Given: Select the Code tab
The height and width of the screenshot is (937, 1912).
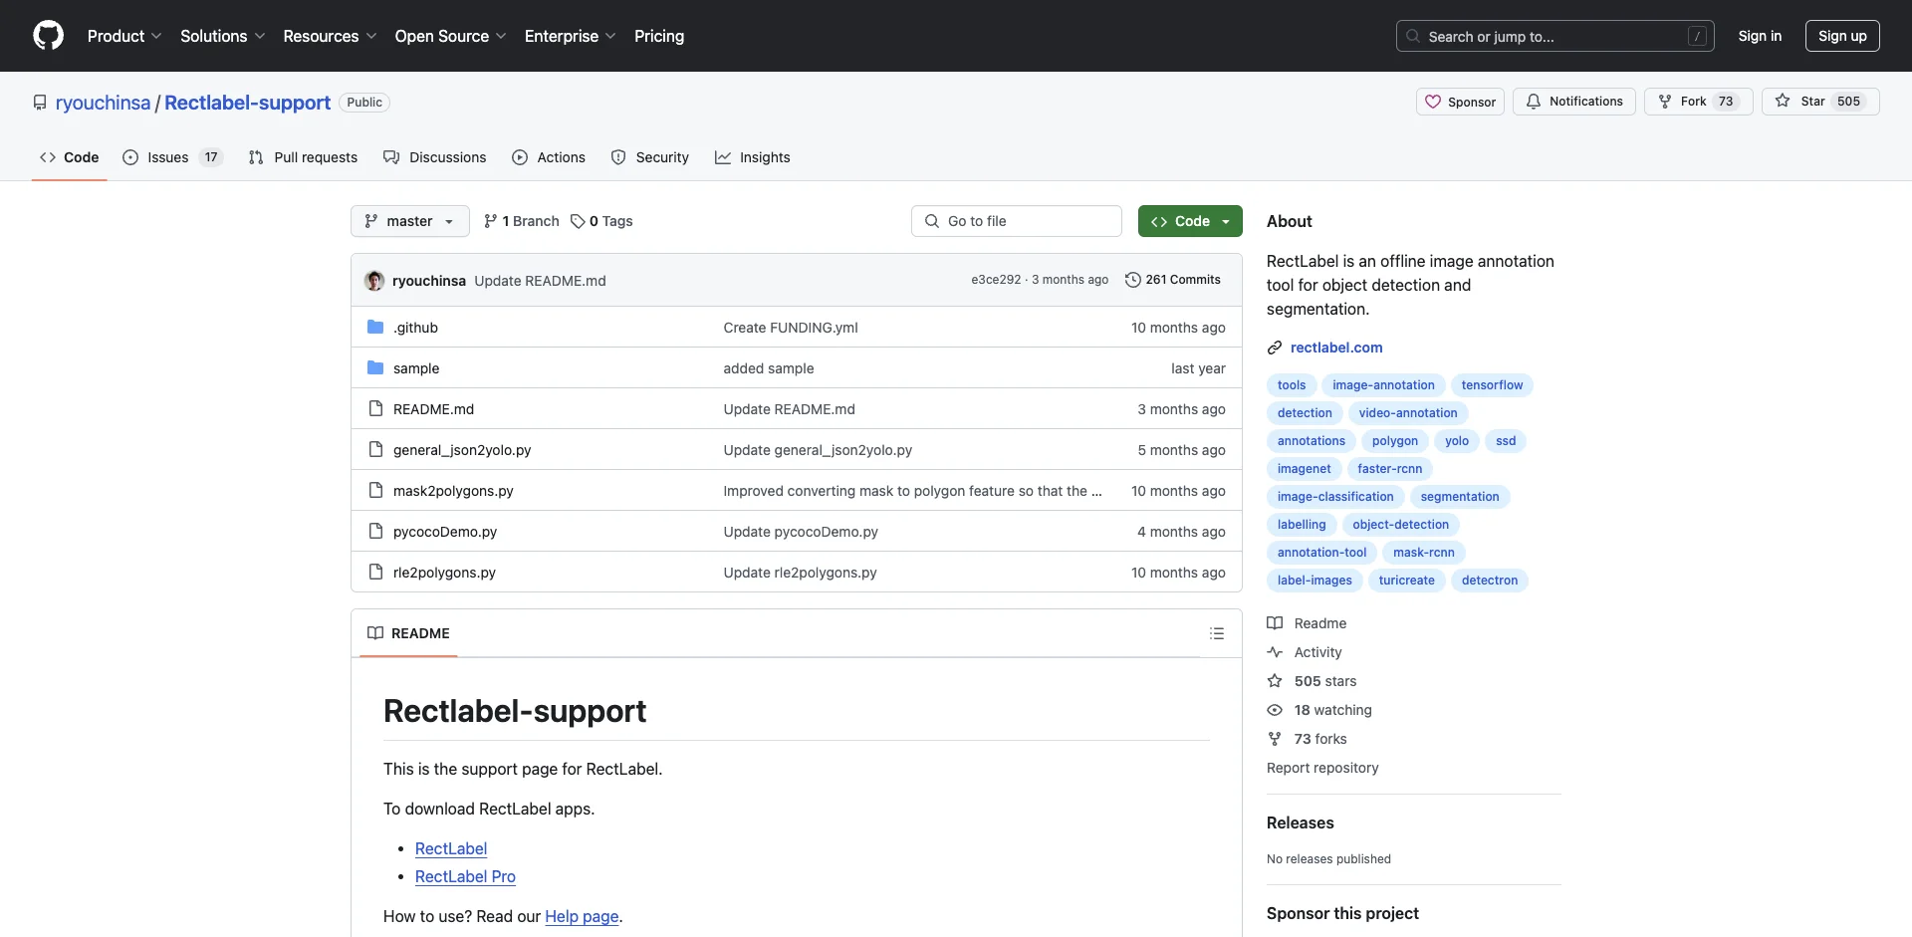Looking at the screenshot, I should pos(69,157).
